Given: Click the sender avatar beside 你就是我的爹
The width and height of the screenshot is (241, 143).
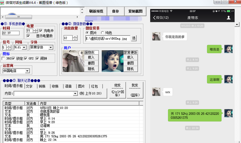Looking at the screenshot, I should [x=156, y=37].
